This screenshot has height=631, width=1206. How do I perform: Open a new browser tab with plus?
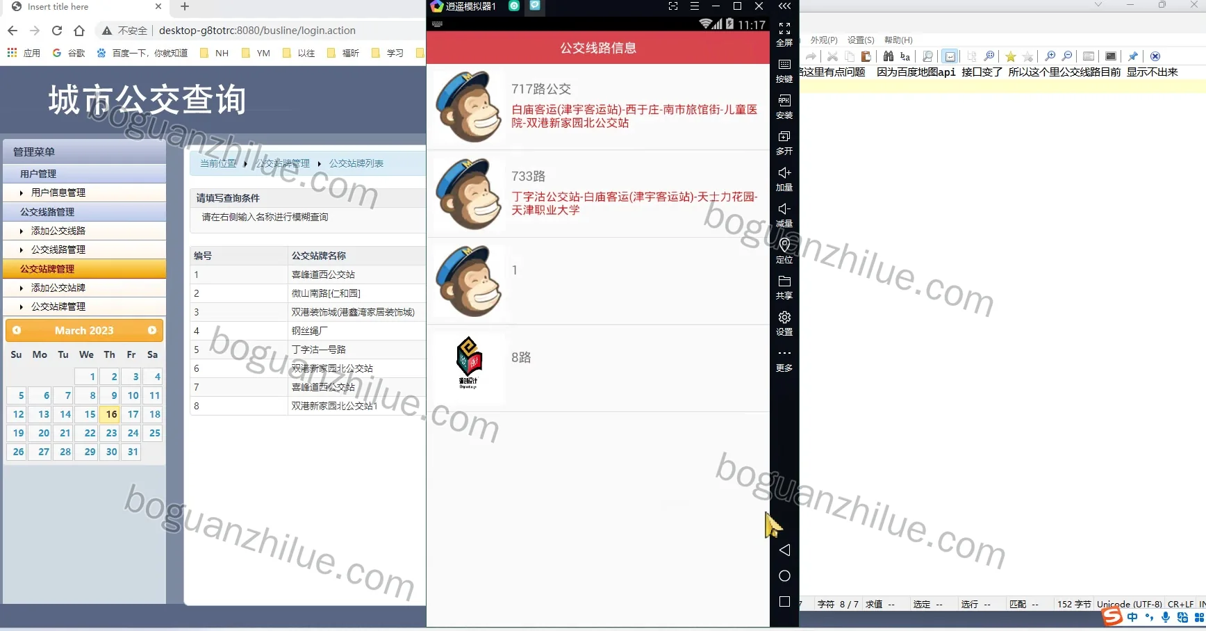click(x=185, y=7)
